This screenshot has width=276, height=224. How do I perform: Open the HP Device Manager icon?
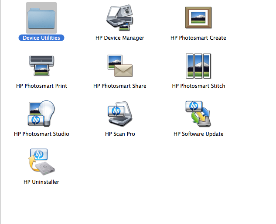tap(120, 17)
